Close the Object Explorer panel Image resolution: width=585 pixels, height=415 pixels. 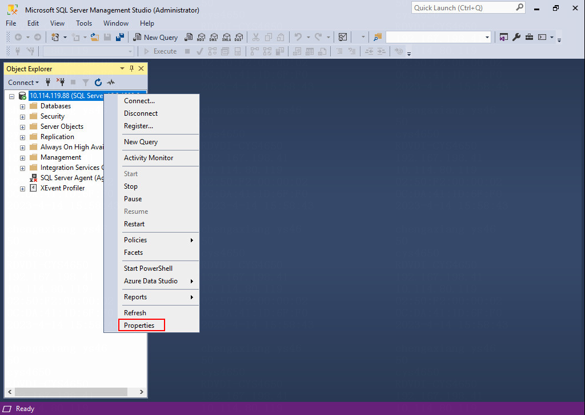(x=141, y=68)
